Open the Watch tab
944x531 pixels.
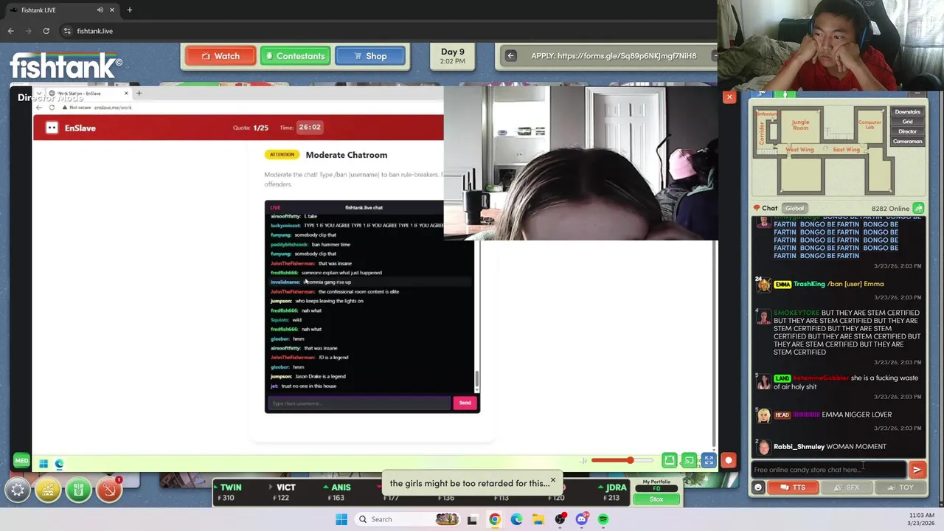pos(220,56)
